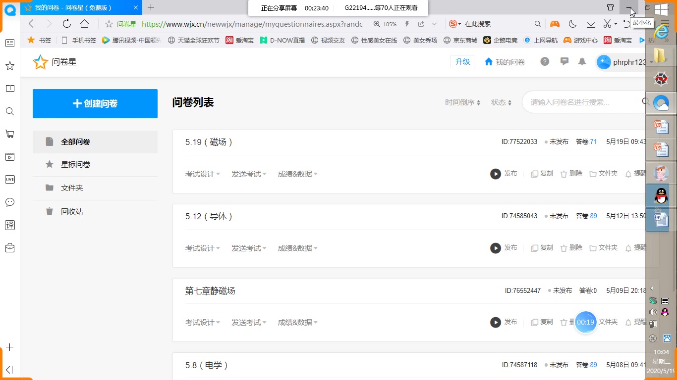Publish the 5.19（磁场）questionnaire

tap(504, 174)
